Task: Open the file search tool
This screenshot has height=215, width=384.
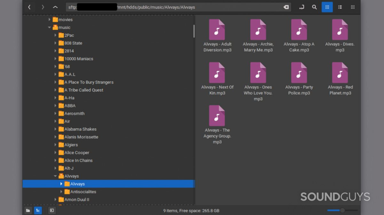Action: click(314, 7)
